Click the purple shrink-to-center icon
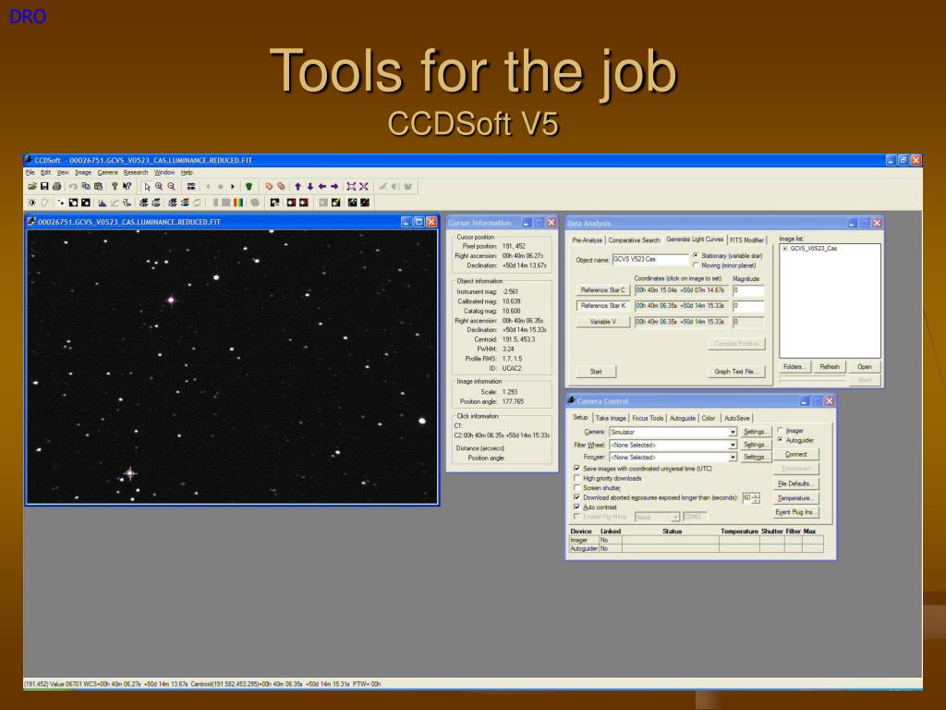 (x=363, y=187)
